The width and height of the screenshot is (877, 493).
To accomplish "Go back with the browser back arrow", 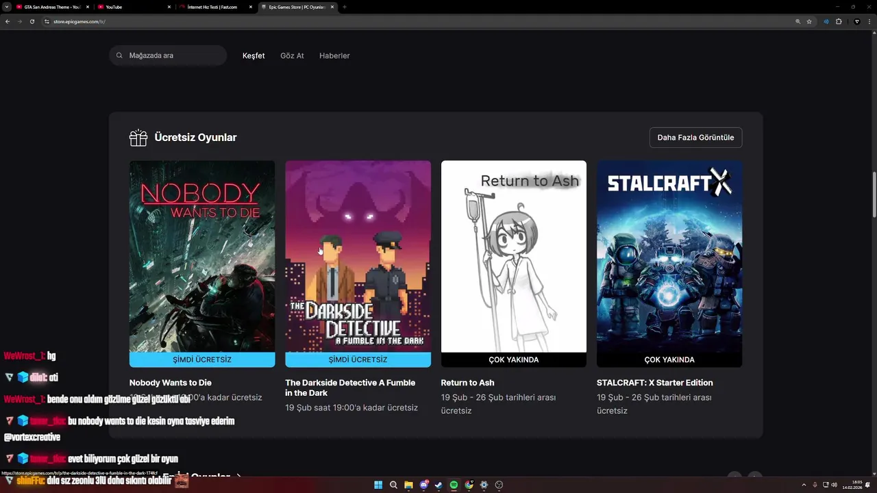I will [8, 21].
